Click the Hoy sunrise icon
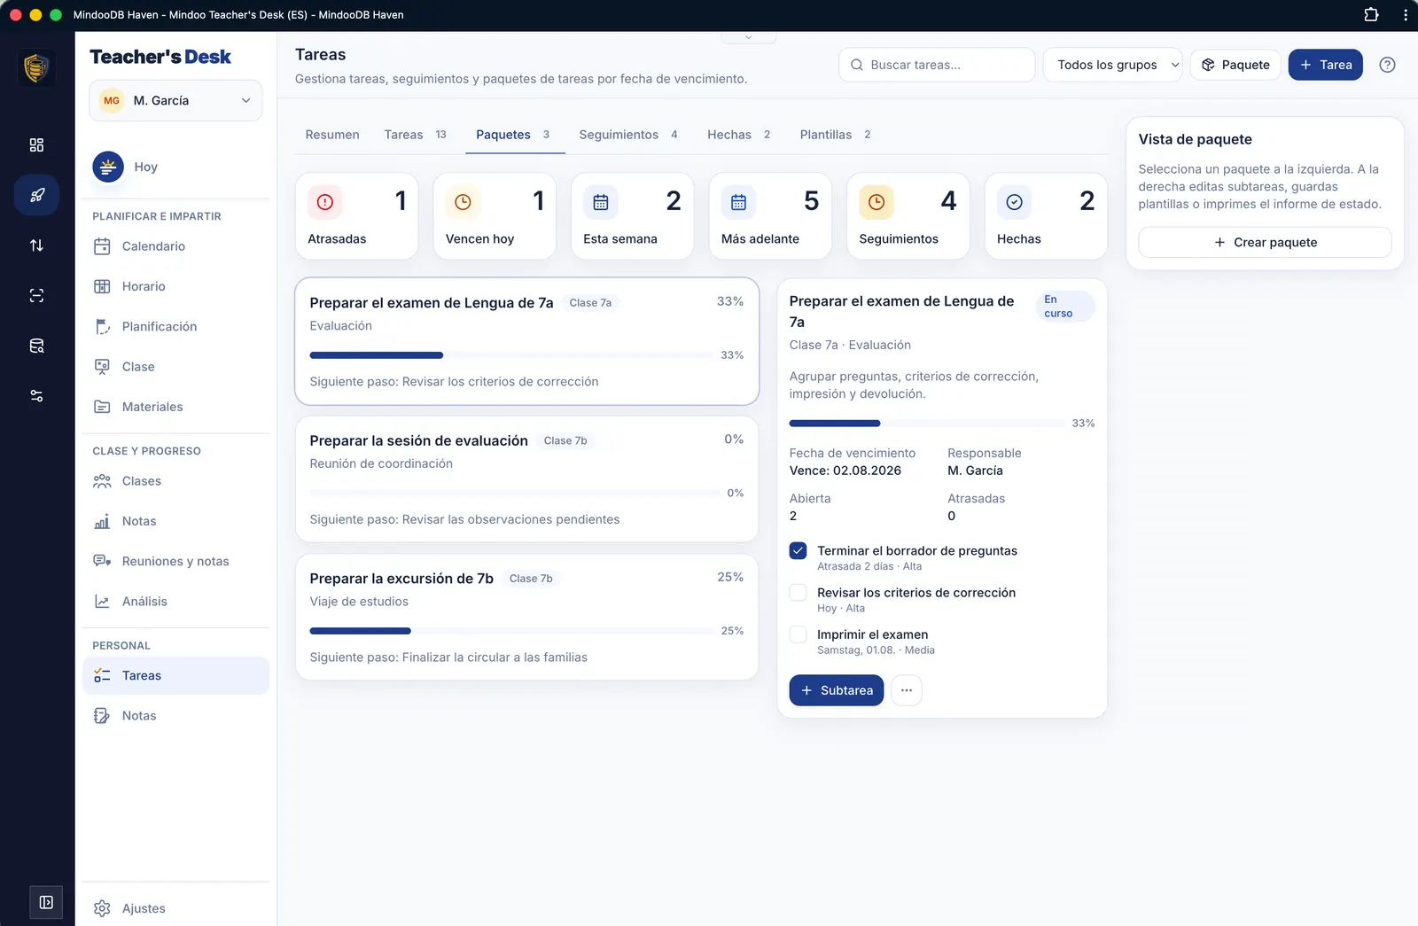The height and width of the screenshot is (926, 1418). pyautogui.click(x=108, y=167)
